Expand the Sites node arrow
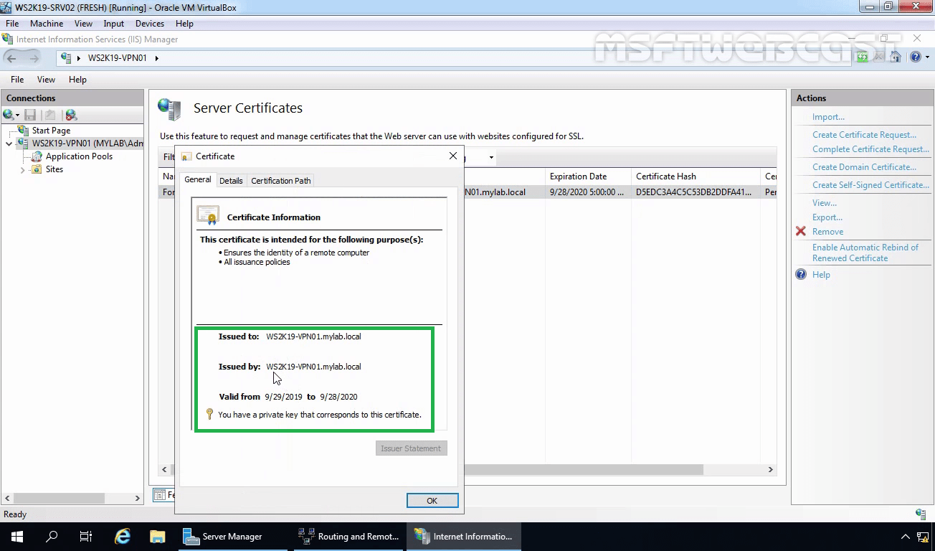Viewport: 935px width, 551px height. (23, 170)
